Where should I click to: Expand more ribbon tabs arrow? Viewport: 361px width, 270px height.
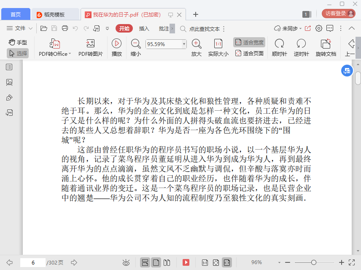point(172,29)
